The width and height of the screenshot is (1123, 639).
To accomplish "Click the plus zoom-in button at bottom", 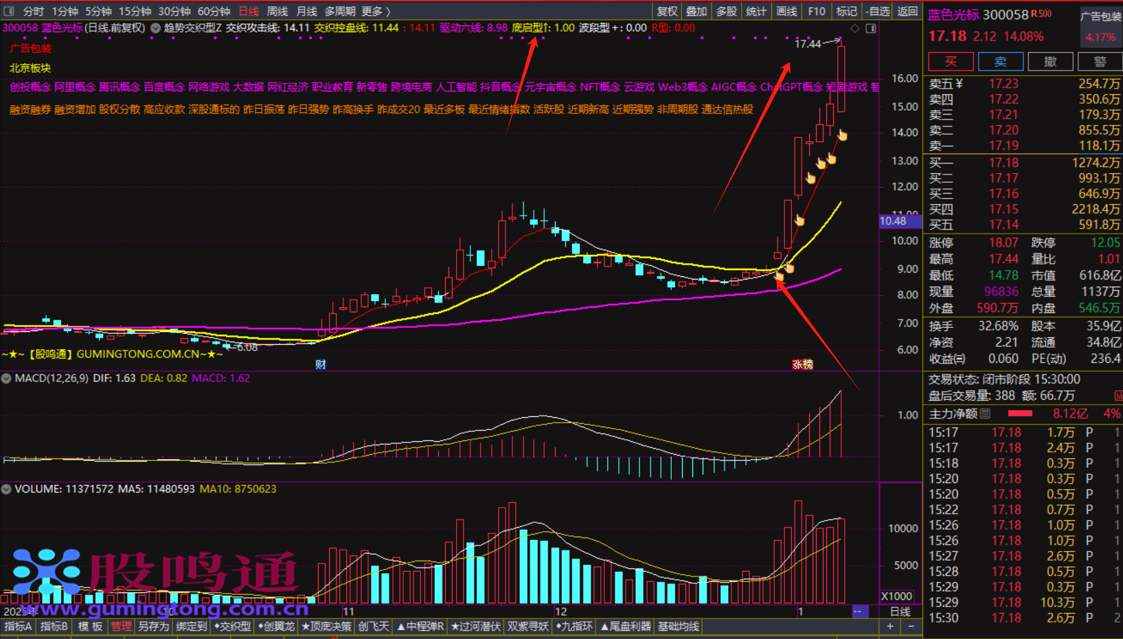I will coord(890,626).
